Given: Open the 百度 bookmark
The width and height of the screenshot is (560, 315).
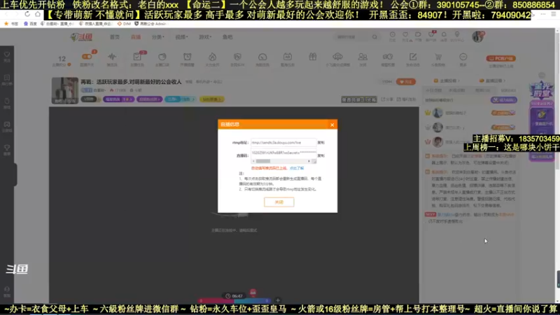Looking at the screenshot, I should coord(30,24).
